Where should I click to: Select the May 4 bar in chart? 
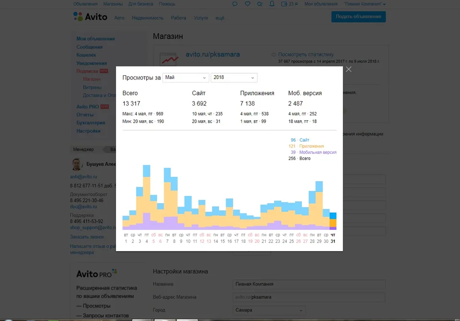coord(147,197)
